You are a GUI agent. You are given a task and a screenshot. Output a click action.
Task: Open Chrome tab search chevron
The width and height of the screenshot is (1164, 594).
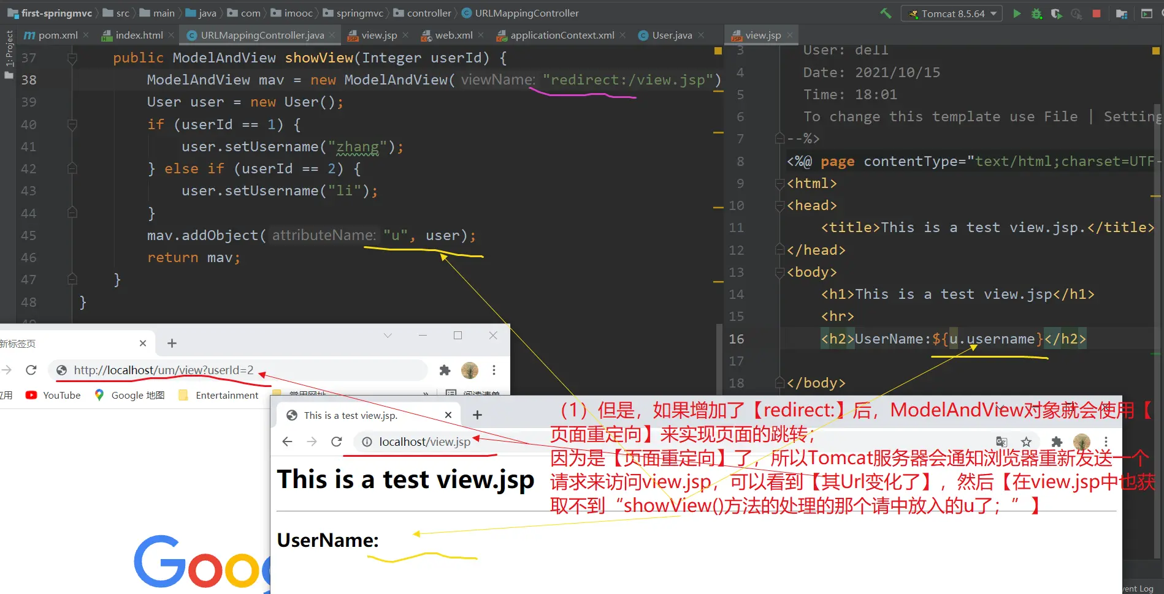388,336
